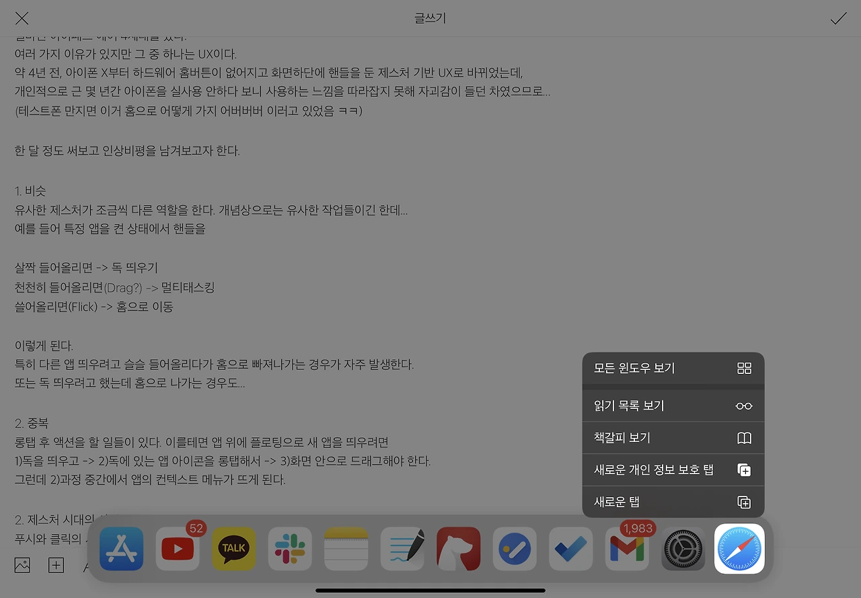Click the line starting "또는 독 띄우려고 했는데"
The height and width of the screenshot is (598, 861).
click(130, 384)
